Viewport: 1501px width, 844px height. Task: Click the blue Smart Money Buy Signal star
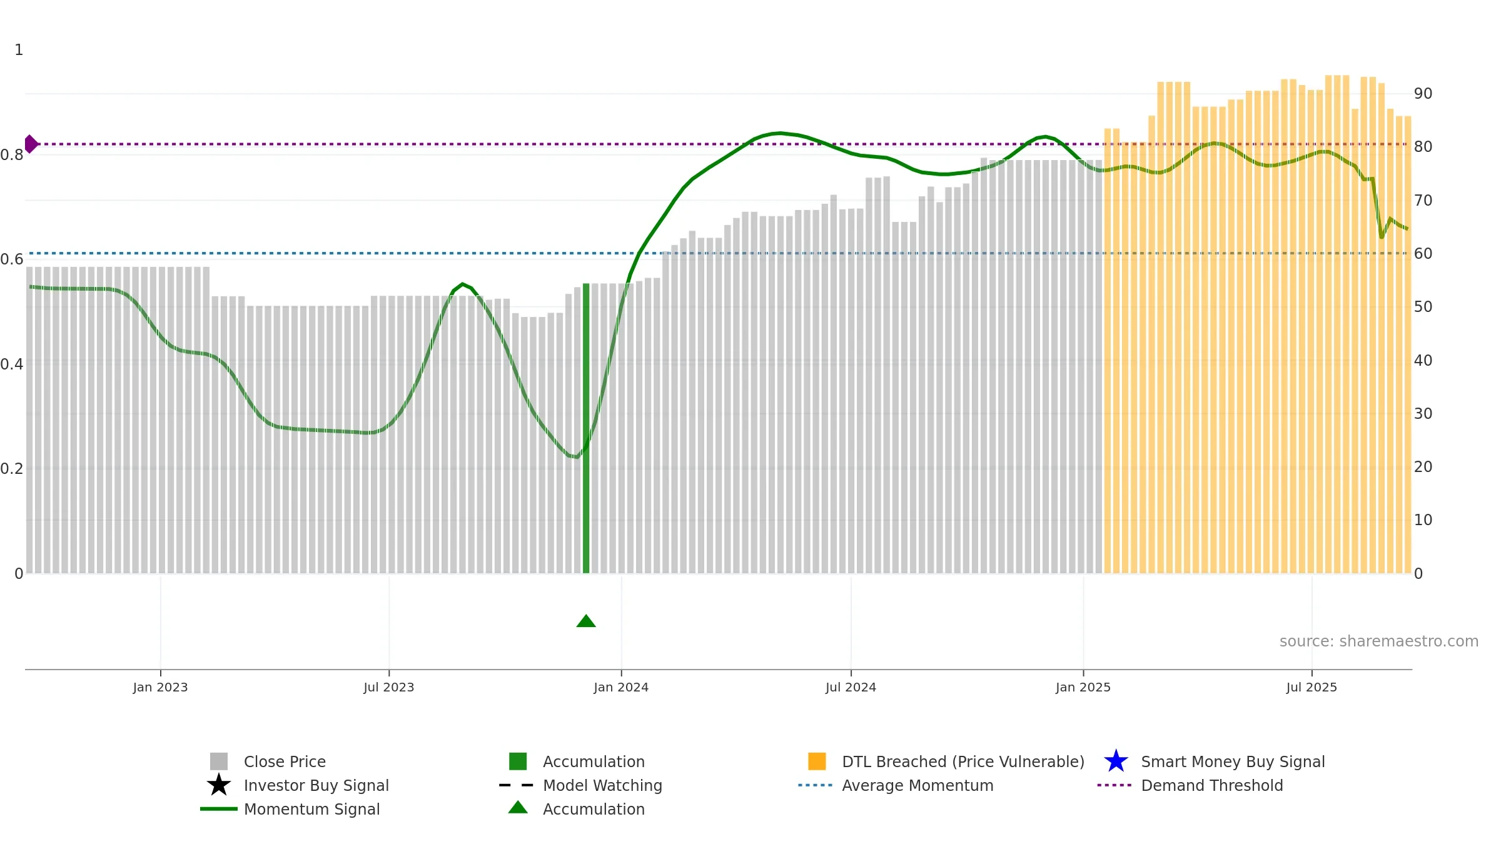[x=1116, y=761]
